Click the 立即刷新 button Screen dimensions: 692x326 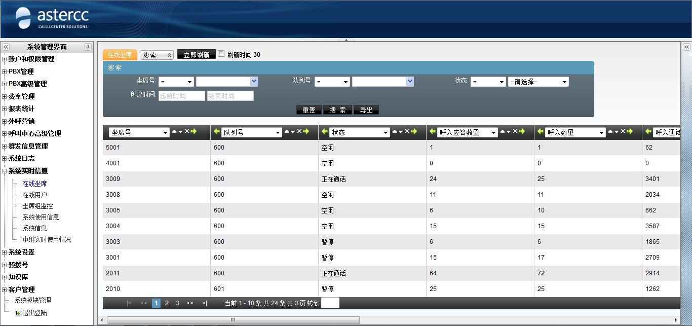coord(196,55)
